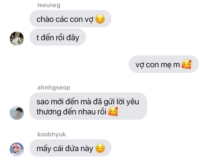Select the 'chào các con vợ' message bubble
This screenshot has height=166, width=214.
70,19
